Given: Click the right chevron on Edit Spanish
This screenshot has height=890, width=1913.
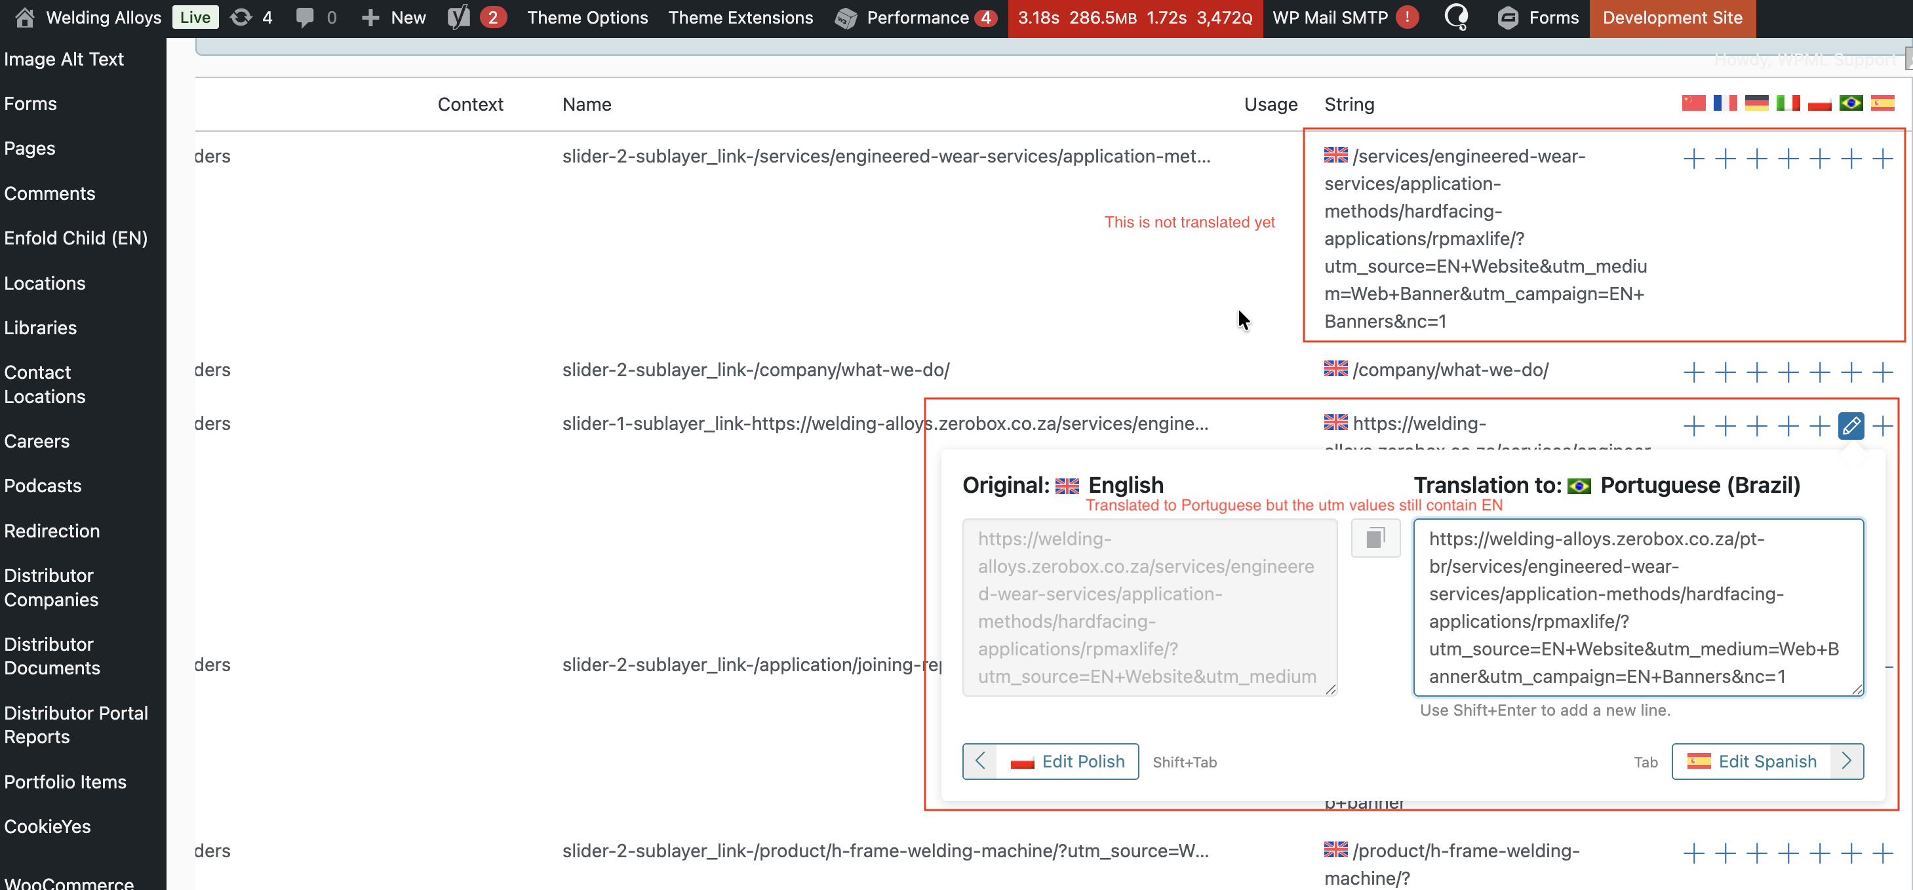Looking at the screenshot, I should click(x=1846, y=761).
